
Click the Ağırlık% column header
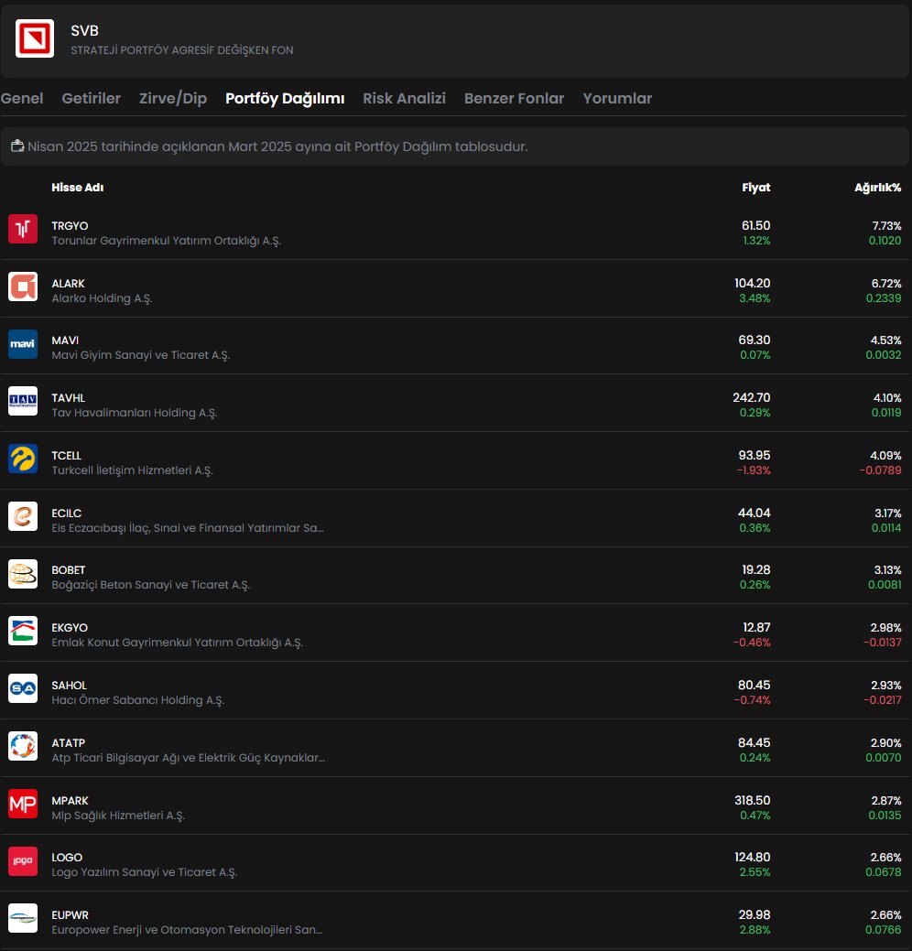point(877,188)
